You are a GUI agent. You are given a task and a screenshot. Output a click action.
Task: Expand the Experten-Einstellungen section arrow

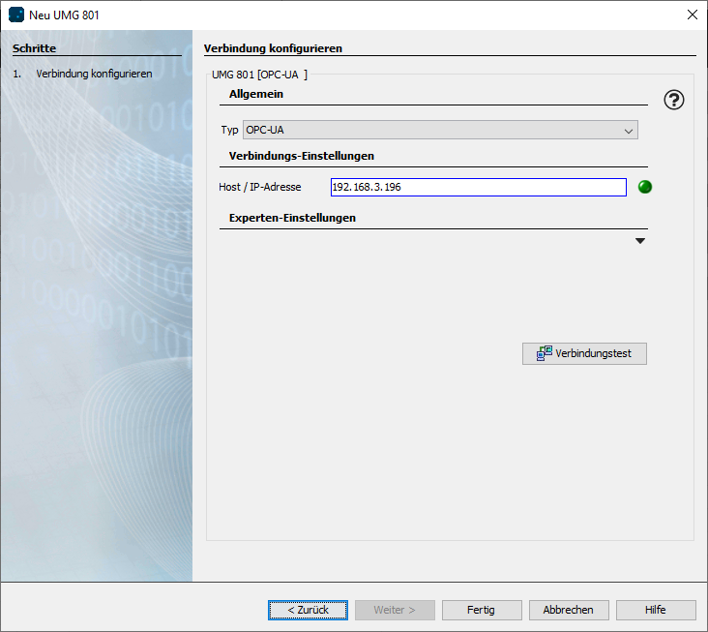[640, 241]
